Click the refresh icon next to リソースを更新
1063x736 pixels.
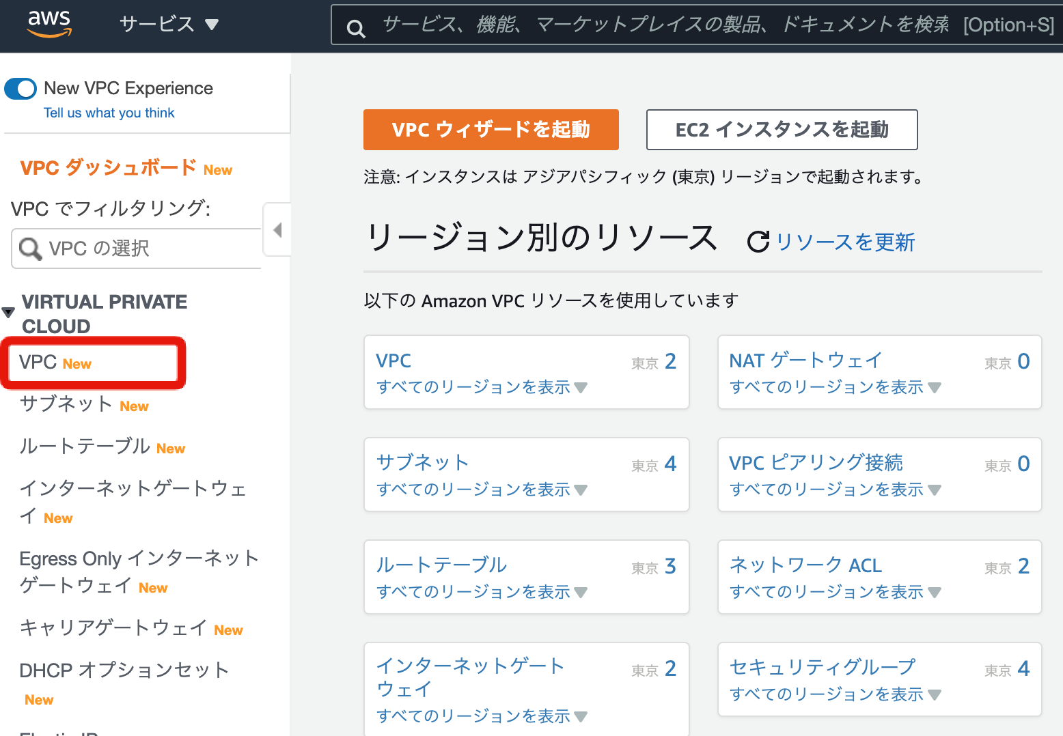758,242
